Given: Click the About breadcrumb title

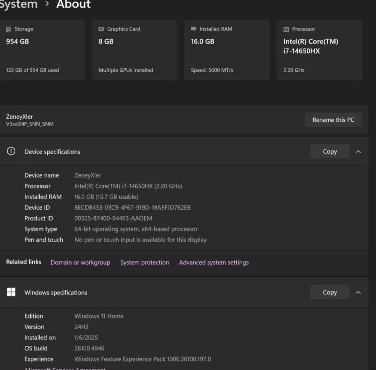Looking at the screenshot, I should (x=73, y=4).
